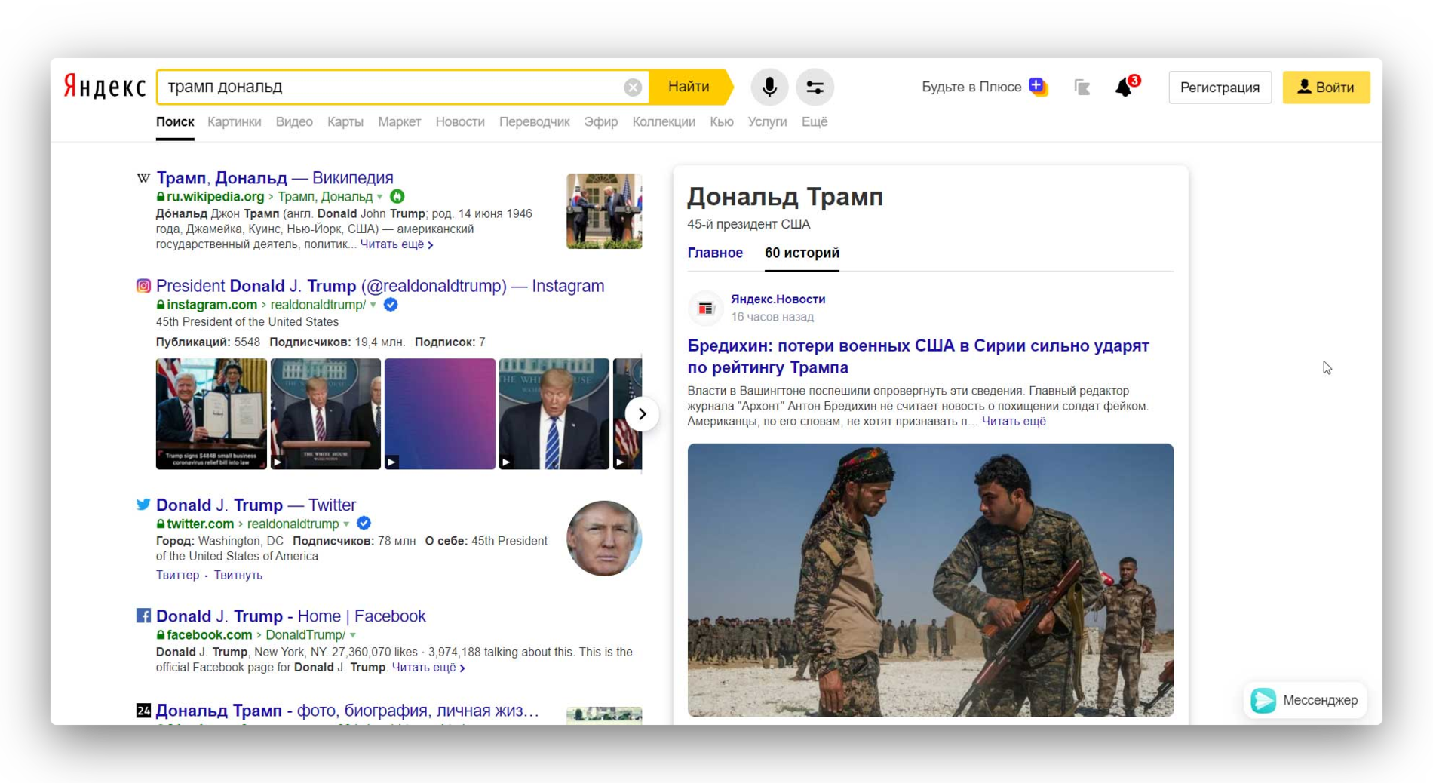Click the Найти search button
Image resolution: width=1433 pixels, height=783 pixels.
(x=689, y=87)
